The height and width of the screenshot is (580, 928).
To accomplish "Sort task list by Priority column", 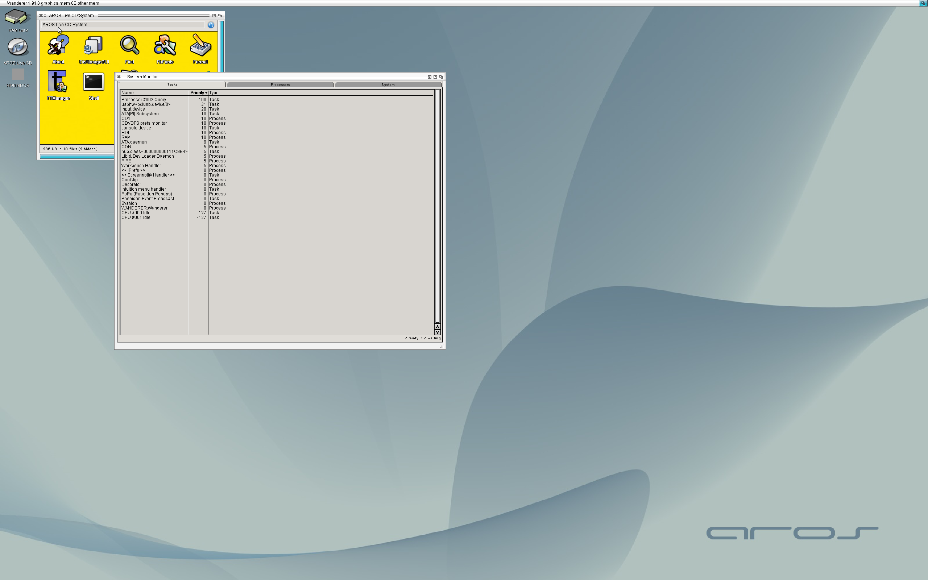I will pos(199,93).
